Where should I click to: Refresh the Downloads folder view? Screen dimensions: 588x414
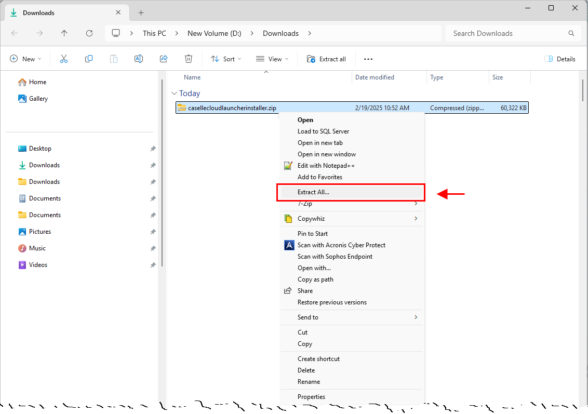[89, 33]
